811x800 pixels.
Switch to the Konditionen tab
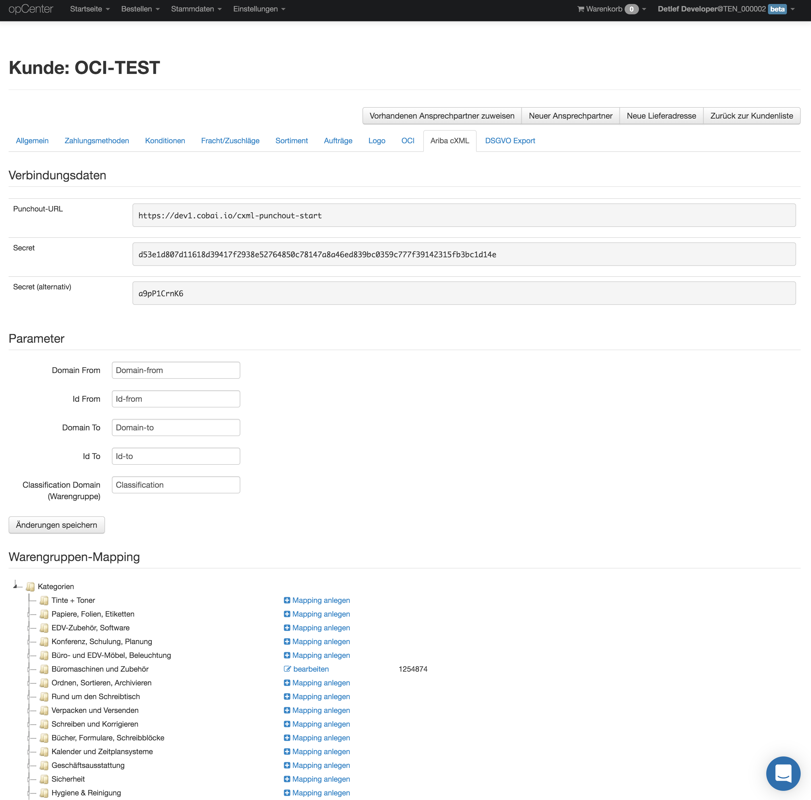165,140
